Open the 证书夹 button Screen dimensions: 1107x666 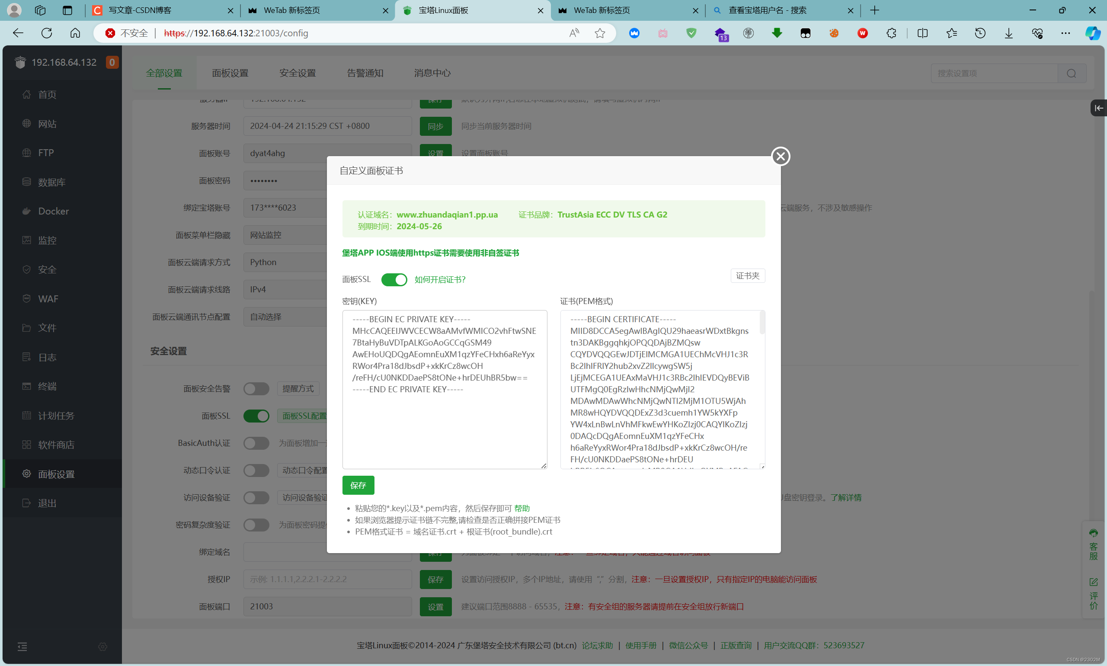747,275
